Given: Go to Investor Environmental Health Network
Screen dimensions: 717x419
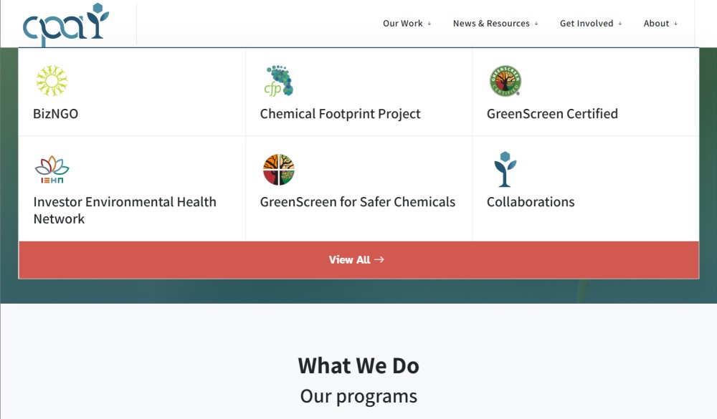Looking at the screenshot, I should click(124, 210).
